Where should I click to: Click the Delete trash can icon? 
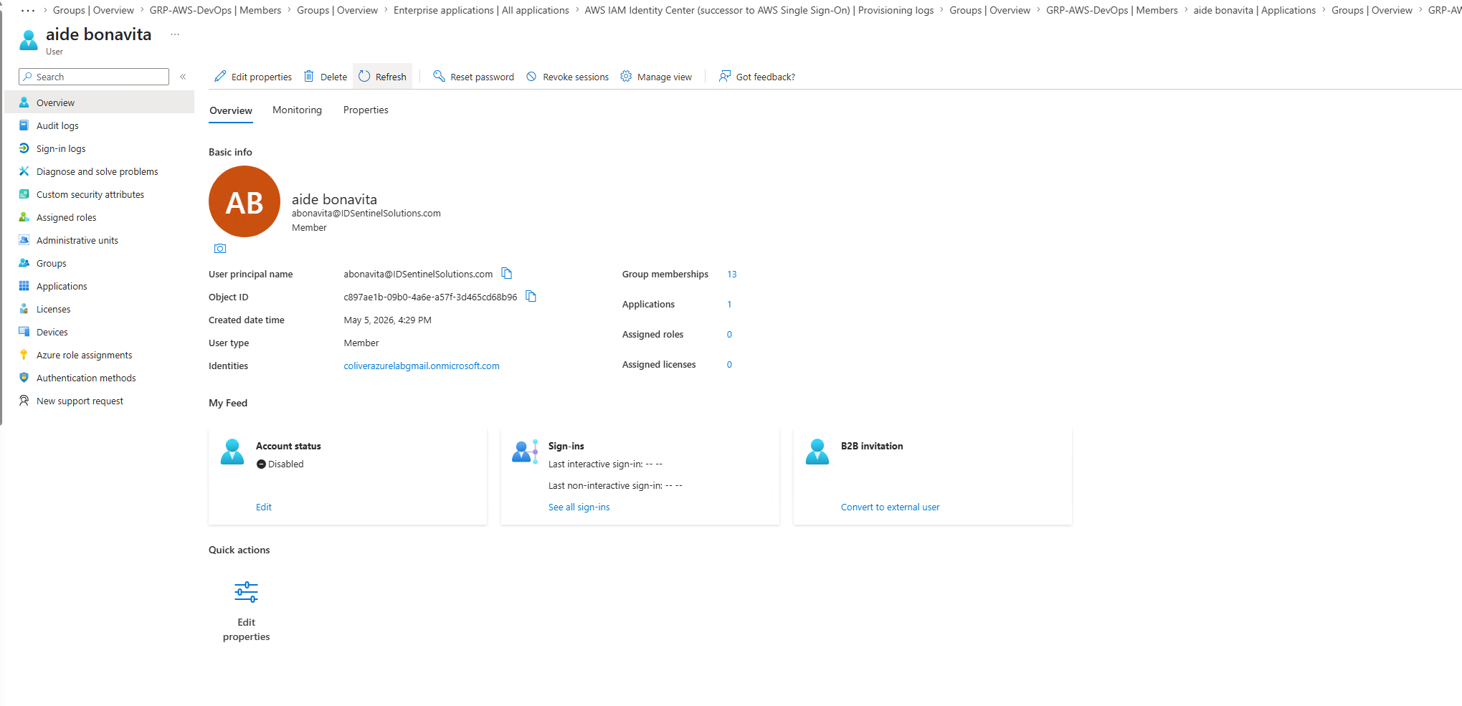[309, 76]
